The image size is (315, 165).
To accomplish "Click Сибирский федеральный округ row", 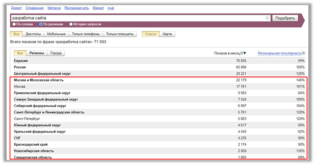I will pos(159,106).
